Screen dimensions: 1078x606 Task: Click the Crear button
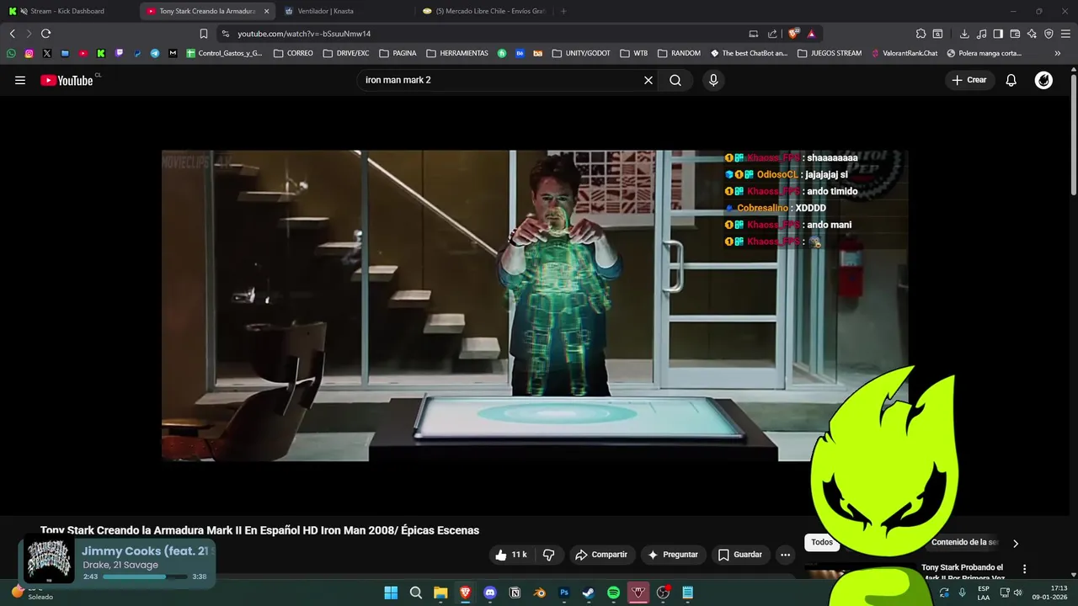click(969, 80)
